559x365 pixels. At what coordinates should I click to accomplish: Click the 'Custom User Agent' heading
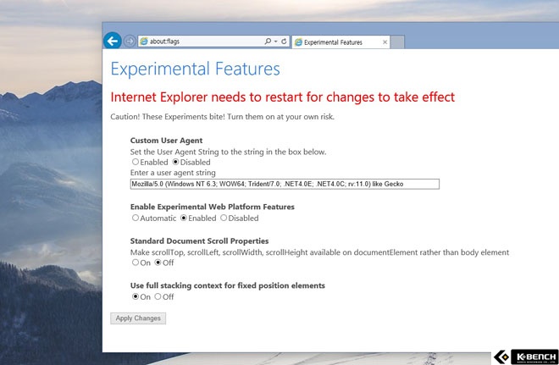(166, 141)
